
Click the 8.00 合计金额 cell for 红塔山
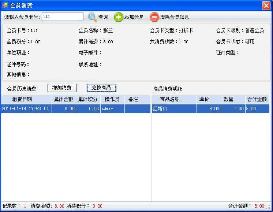[x=257, y=109]
